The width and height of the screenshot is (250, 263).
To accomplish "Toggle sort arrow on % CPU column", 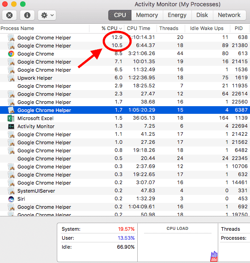I will tap(121, 29).
